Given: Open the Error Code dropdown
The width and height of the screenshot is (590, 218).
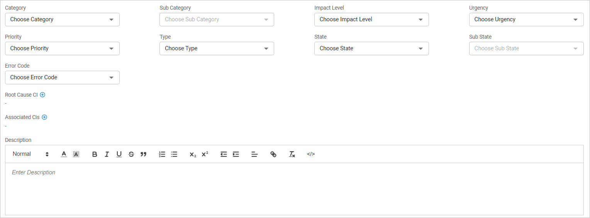Looking at the screenshot, I should tap(62, 77).
